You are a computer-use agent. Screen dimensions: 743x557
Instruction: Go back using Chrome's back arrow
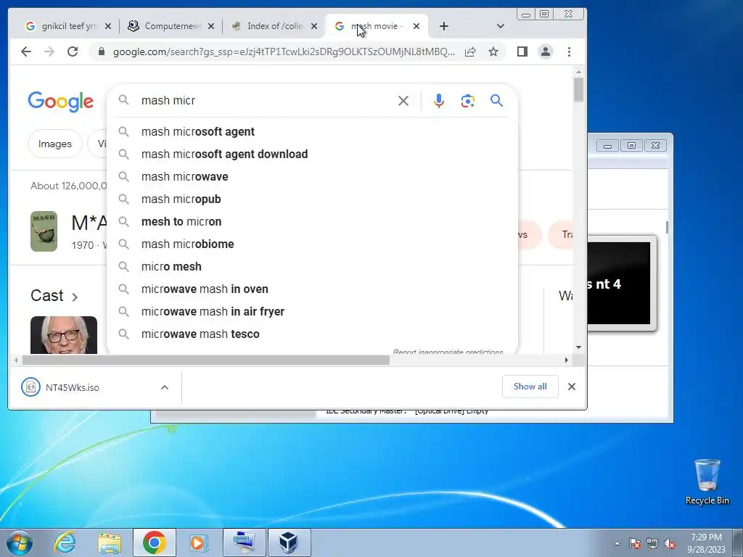[x=26, y=51]
